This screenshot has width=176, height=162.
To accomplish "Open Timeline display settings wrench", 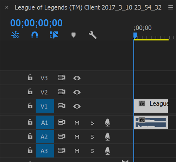I will click(x=93, y=35).
